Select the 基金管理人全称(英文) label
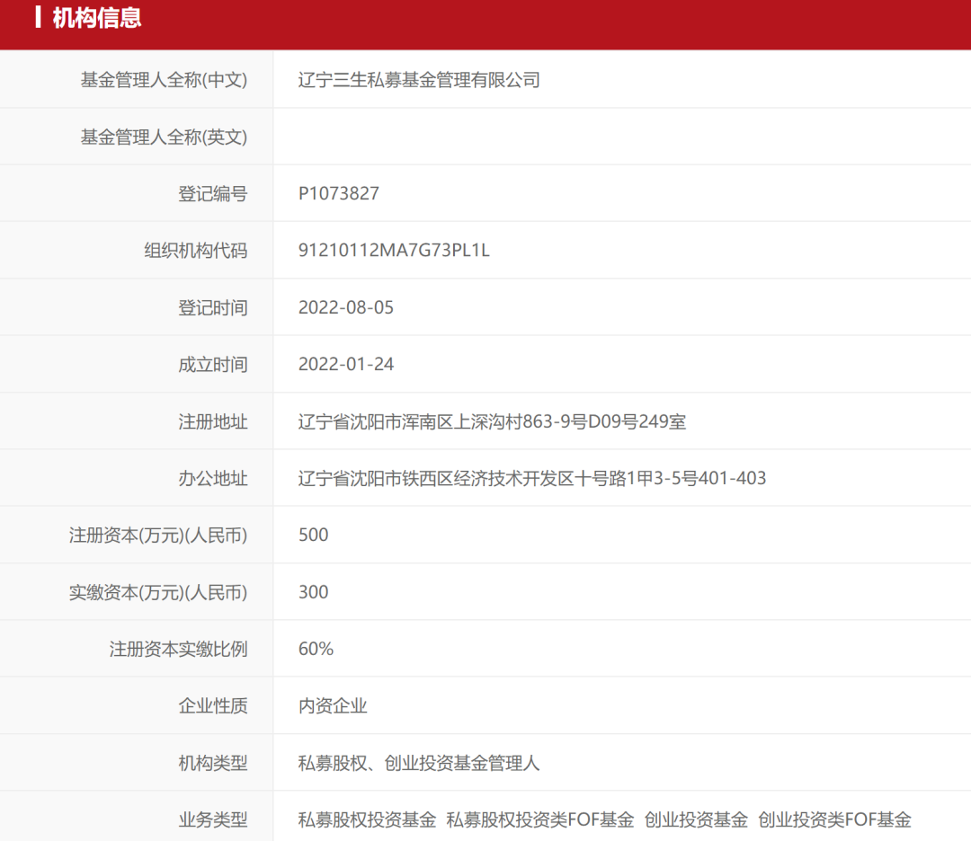 click(165, 137)
